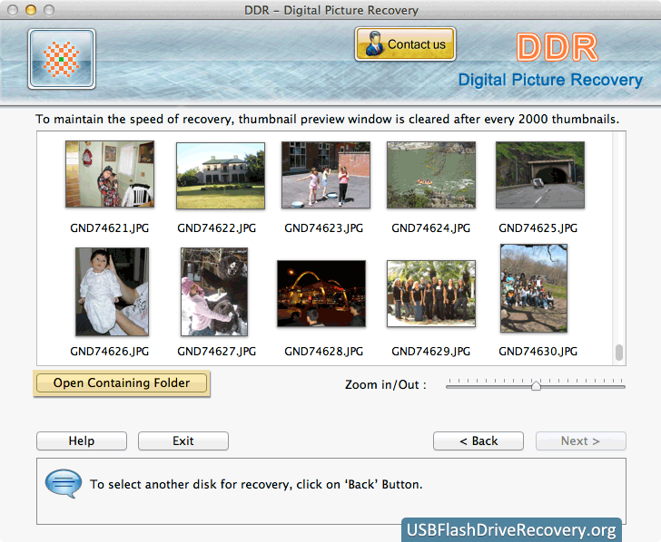Click the large orange DDR logo text
Viewport: 661px width, 542px height.
[557, 47]
